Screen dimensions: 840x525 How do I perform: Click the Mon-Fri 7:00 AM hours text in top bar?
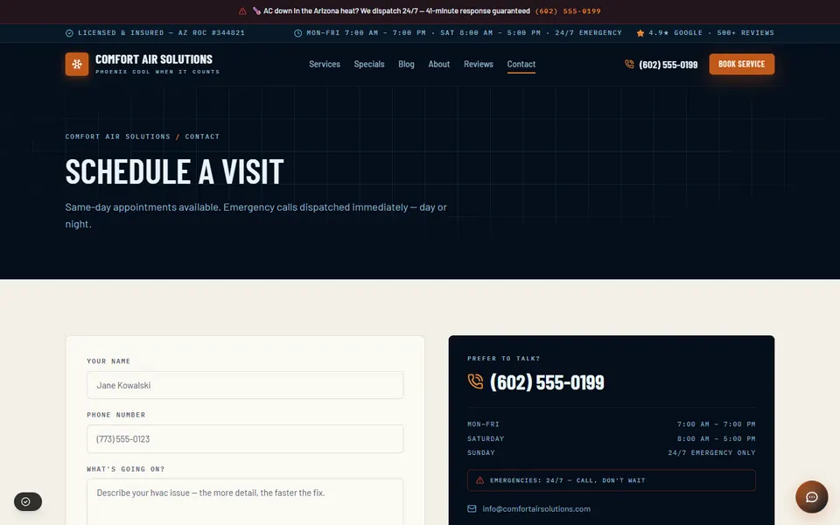(464, 33)
